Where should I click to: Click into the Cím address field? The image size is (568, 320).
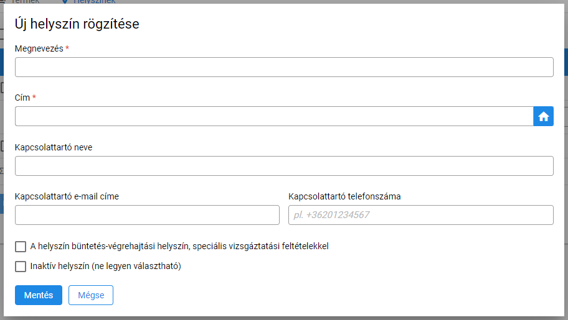[x=274, y=116]
